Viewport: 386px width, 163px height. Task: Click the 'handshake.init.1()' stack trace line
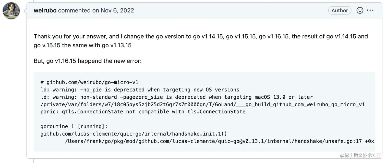coord(134,134)
